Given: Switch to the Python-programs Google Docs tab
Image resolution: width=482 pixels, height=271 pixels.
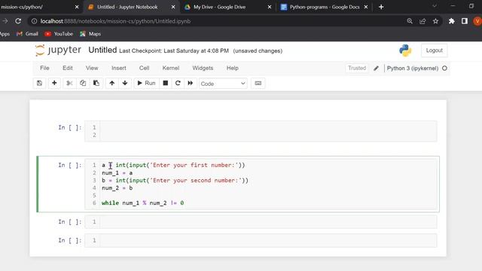Looking at the screenshot, I should (325, 7).
